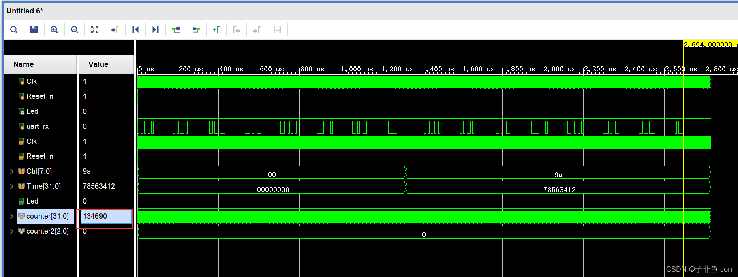Click the swap cursors icon
The height and width of the screenshot is (277, 738).
click(x=277, y=30)
